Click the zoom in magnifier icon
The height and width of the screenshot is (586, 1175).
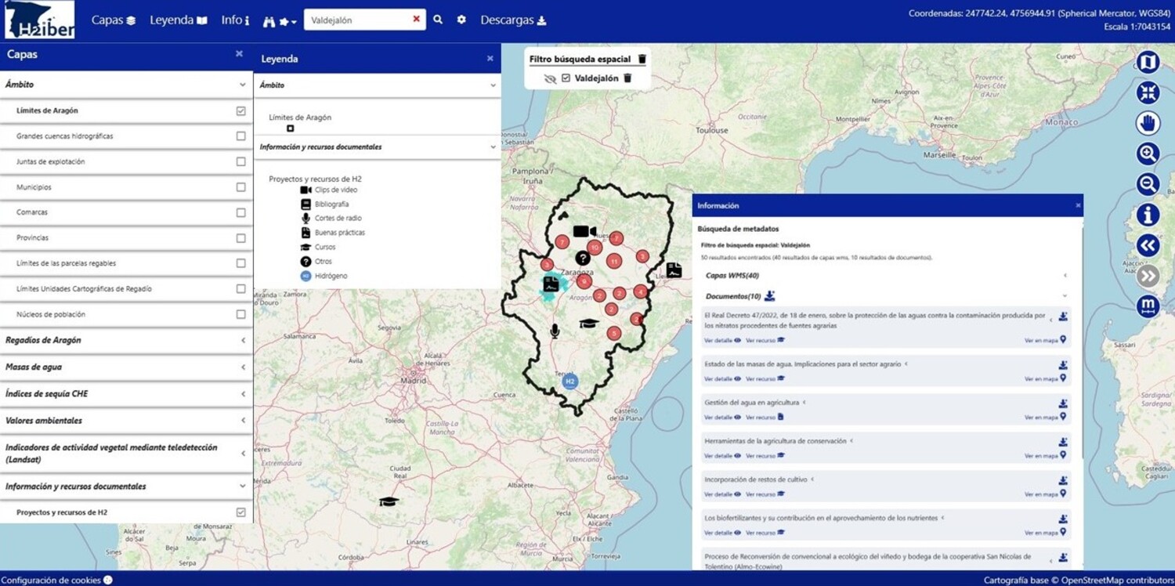click(x=1148, y=154)
